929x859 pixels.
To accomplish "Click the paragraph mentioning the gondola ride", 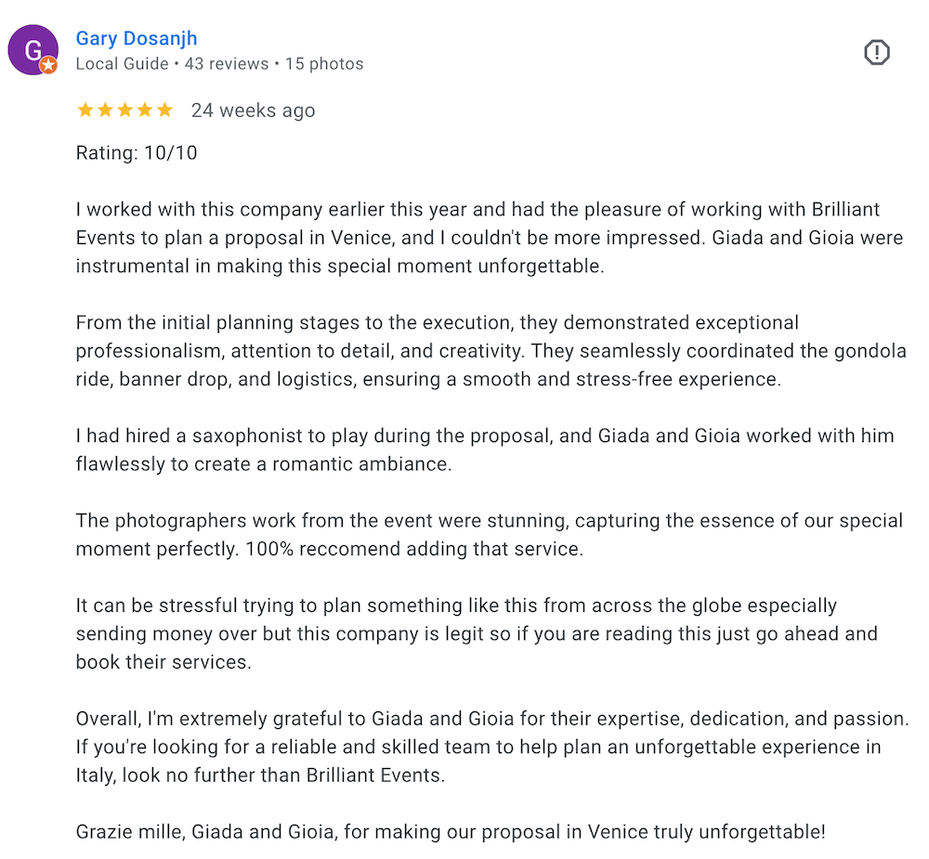I will click(491, 351).
